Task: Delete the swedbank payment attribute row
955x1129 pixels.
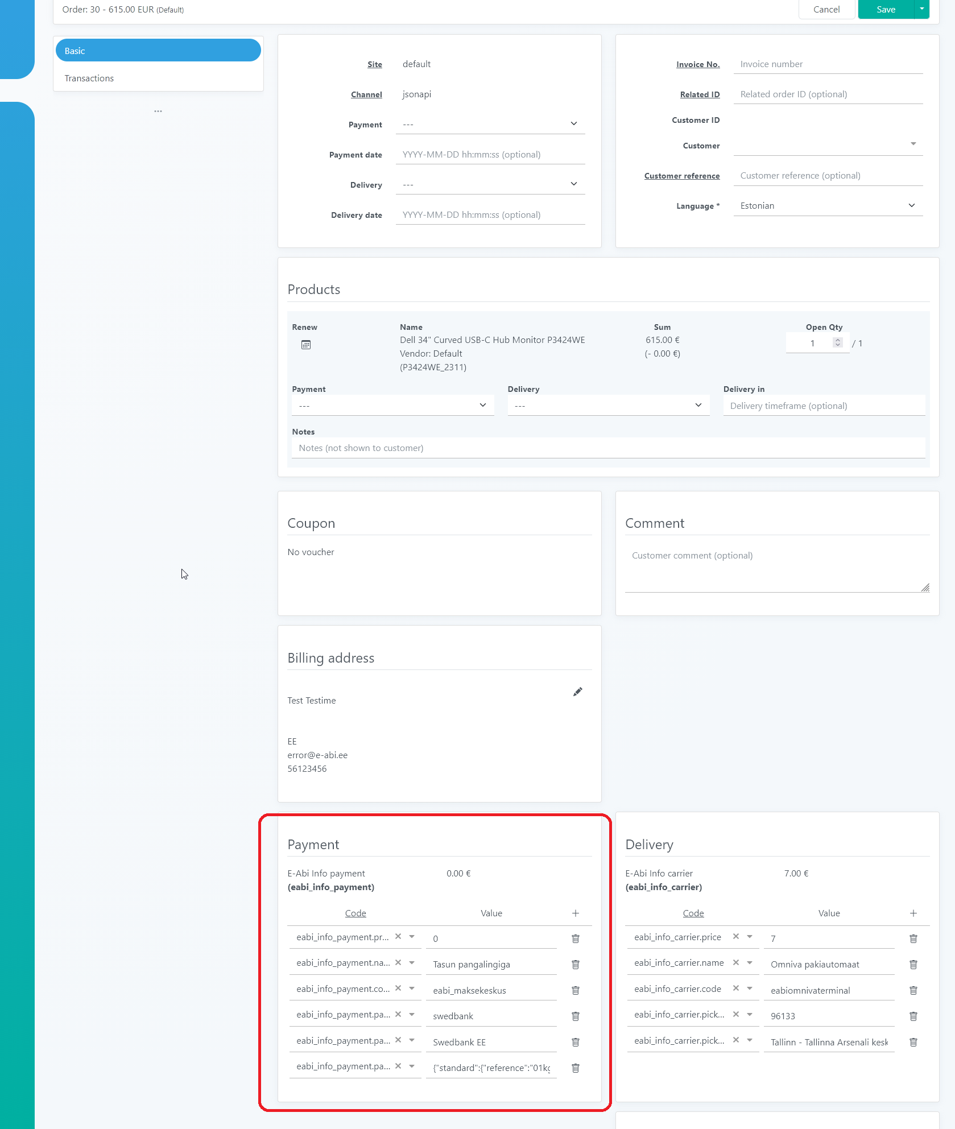Action: 575,1016
